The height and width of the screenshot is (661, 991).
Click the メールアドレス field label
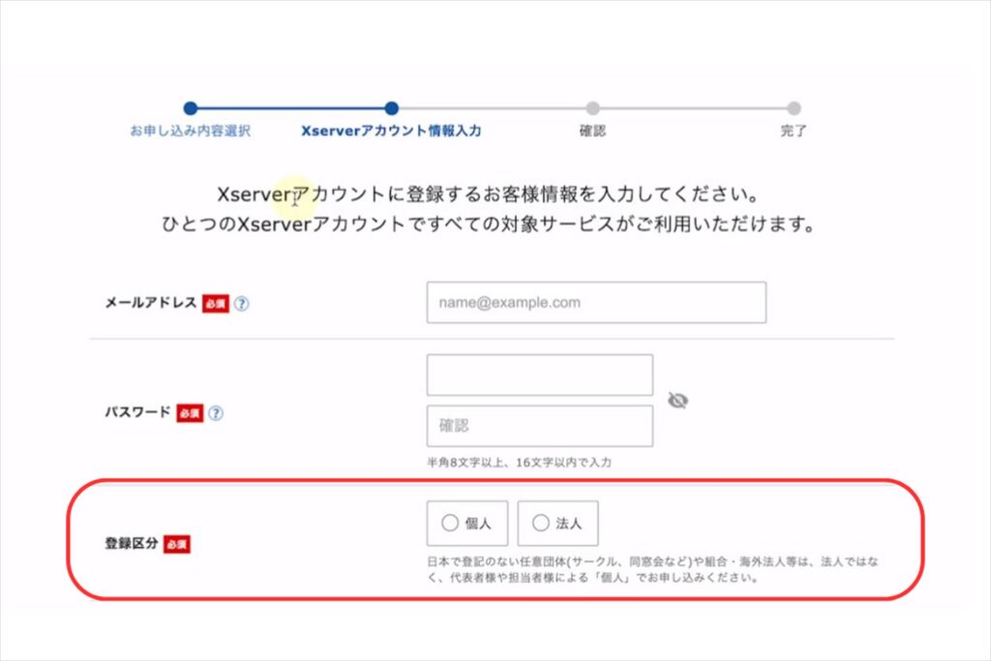(150, 303)
